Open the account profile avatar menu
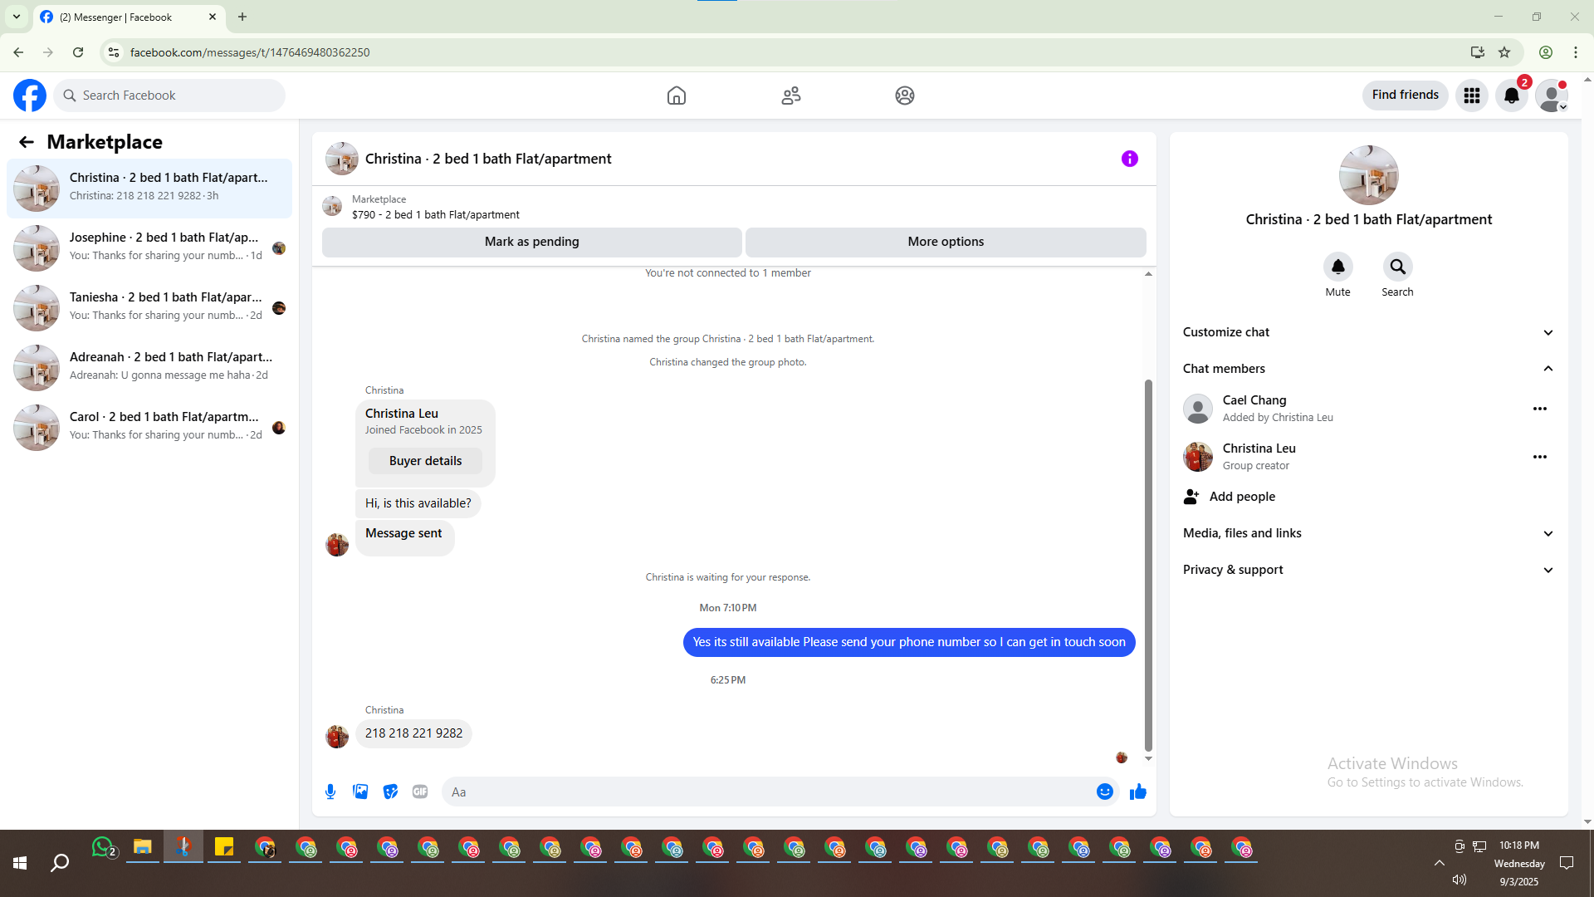1594x897 pixels. click(1552, 96)
